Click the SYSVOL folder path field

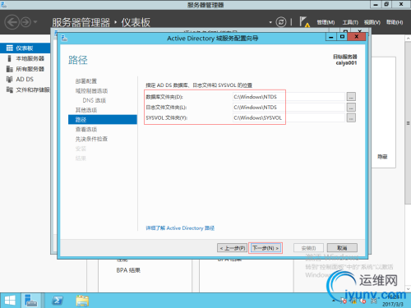tap(289, 117)
